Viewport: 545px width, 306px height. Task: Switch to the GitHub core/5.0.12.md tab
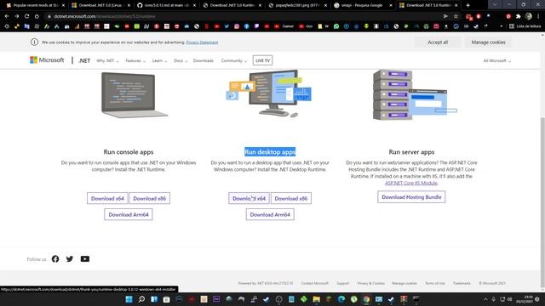point(167,5)
